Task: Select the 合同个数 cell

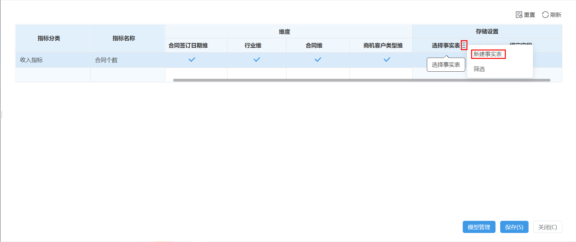Action: [x=128, y=60]
